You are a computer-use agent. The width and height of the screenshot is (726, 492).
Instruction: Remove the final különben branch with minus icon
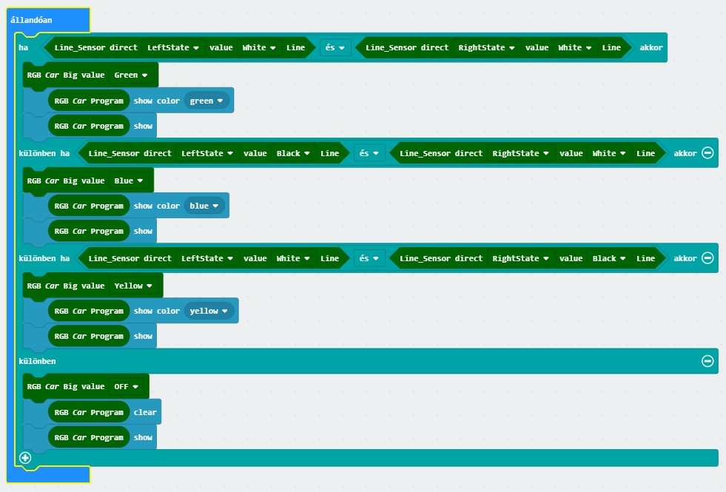(707, 361)
